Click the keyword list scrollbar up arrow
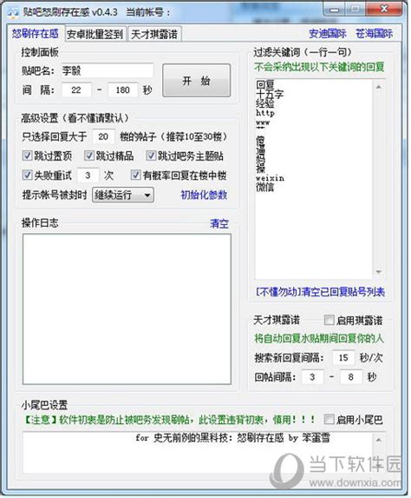 (378, 87)
